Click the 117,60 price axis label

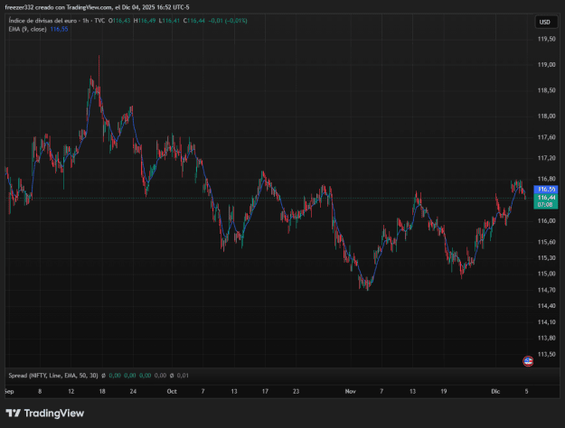point(546,137)
